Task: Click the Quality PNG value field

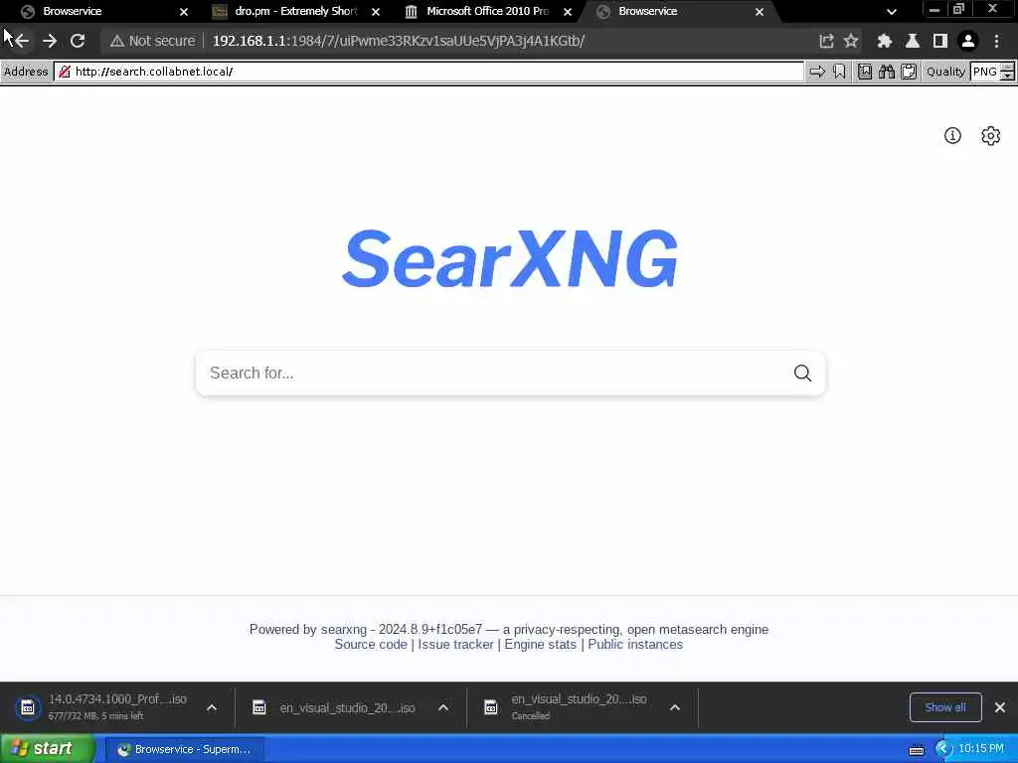Action: [x=985, y=72]
